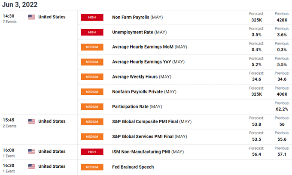
Task: Click the MEDIUM badge for Average Weekly Hours
Action: click(x=92, y=77)
